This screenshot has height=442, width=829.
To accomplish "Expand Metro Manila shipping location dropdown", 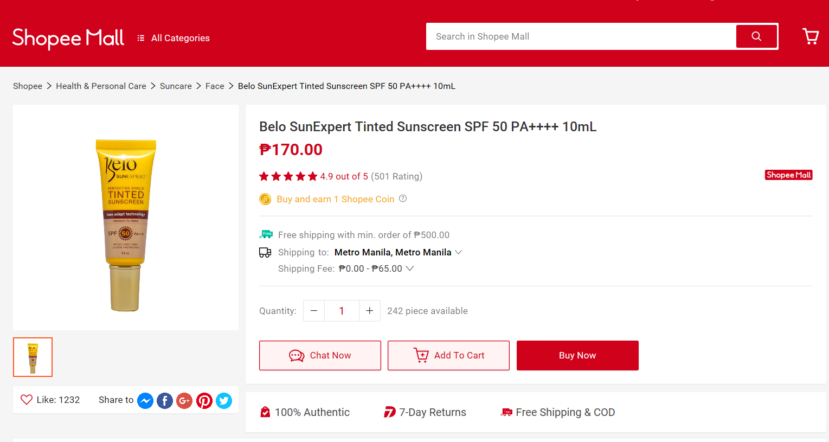I will pyautogui.click(x=458, y=252).
